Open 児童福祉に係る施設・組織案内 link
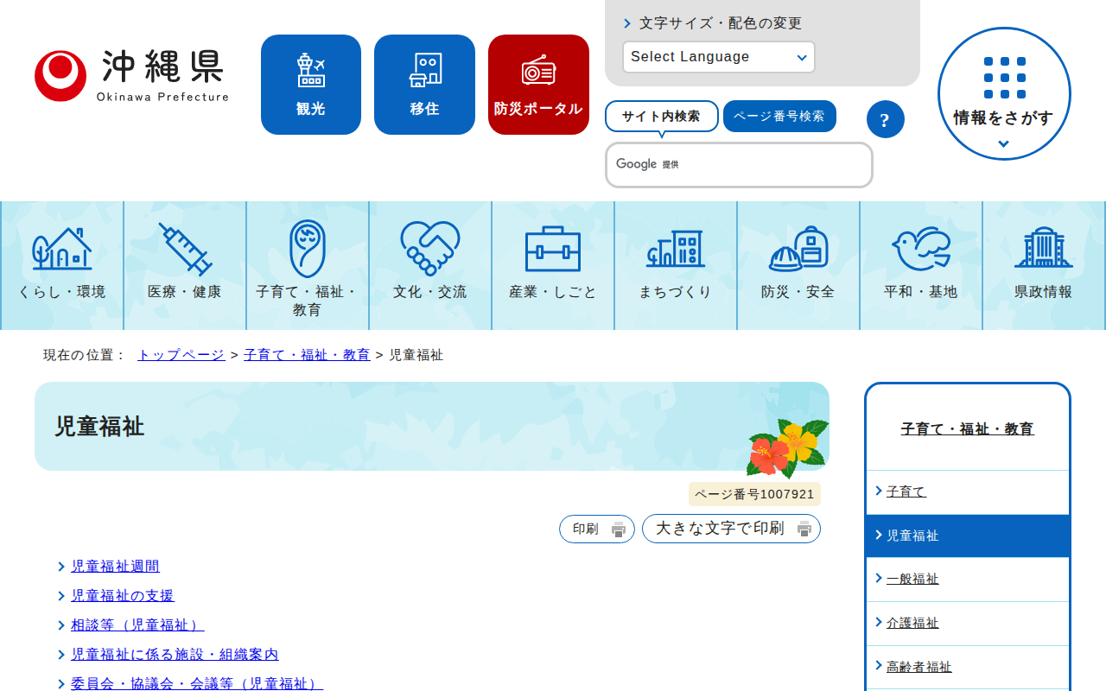1106x691 pixels. coord(175,655)
